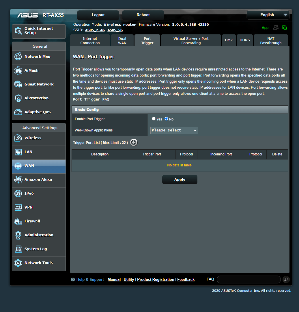Click the Delete column header

click(x=277, y=154)
